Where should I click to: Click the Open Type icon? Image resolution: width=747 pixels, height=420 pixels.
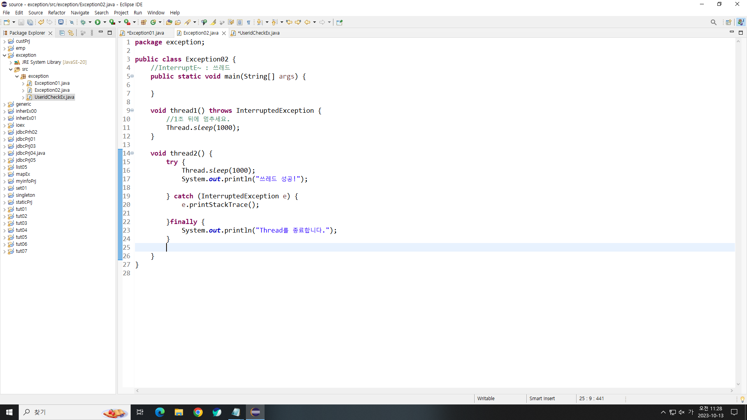coord(169,22)
